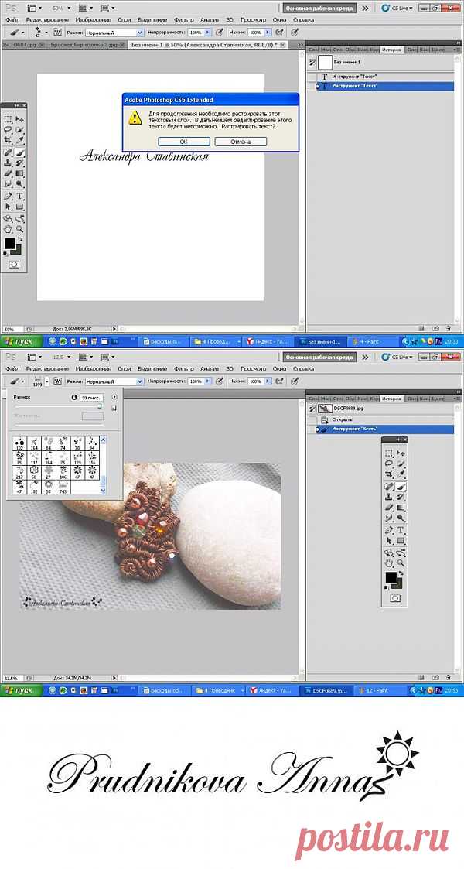This screenshot has width=464, height=869.
Task: Delete history state via trash icon in DSCF0689.jpg window
Action: (447, 676)
